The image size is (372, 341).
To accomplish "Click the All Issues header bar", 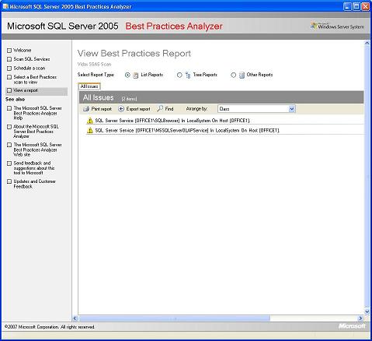I will pos(221,97).
